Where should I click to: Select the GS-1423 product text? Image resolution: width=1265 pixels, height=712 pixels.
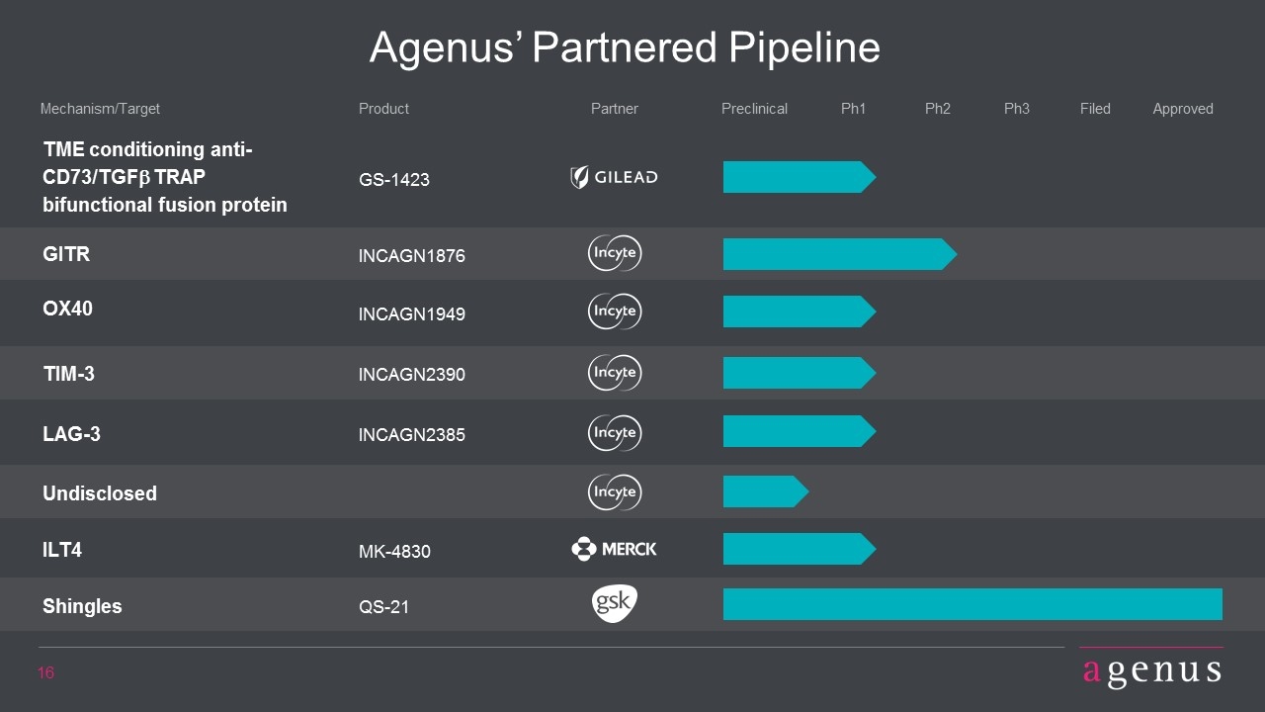pyautogui.click(x=393, y=180)
